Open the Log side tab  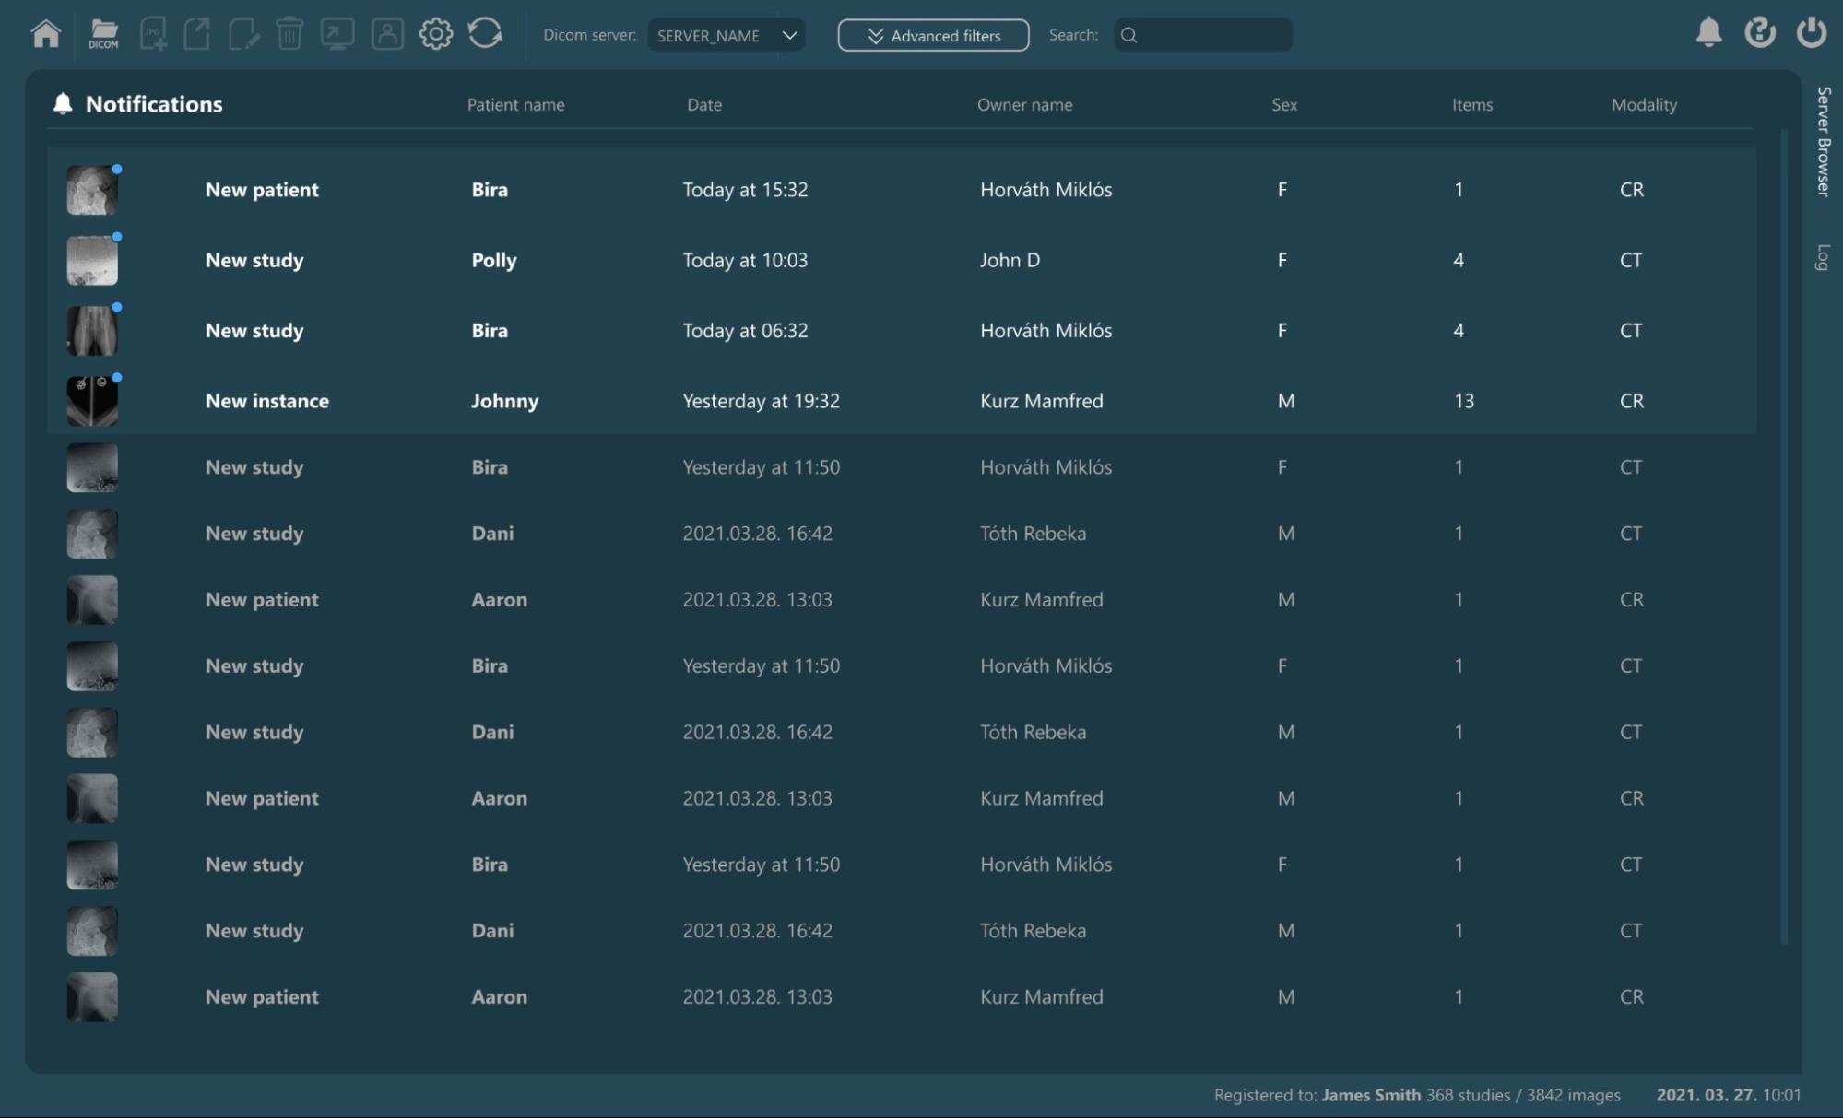[1823, 257]
